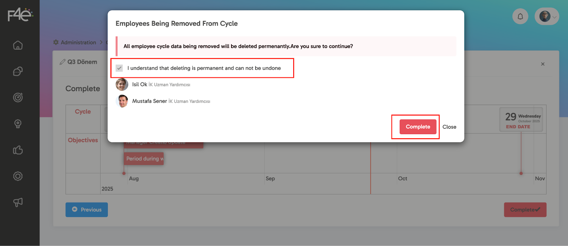Viewport: 568px width, 246px height.
Task: Click the F4e logo in sidebar
Action: tap(20, 15)
